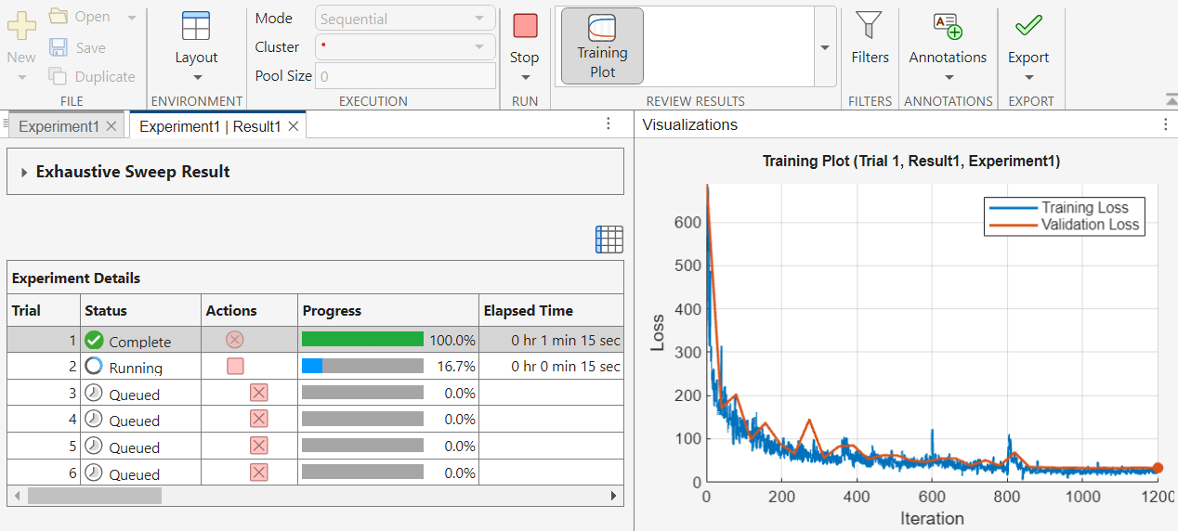This screenshot has height=531, width=1178.
Task: Click the Open folder button
Action: (x=80, y=17)
